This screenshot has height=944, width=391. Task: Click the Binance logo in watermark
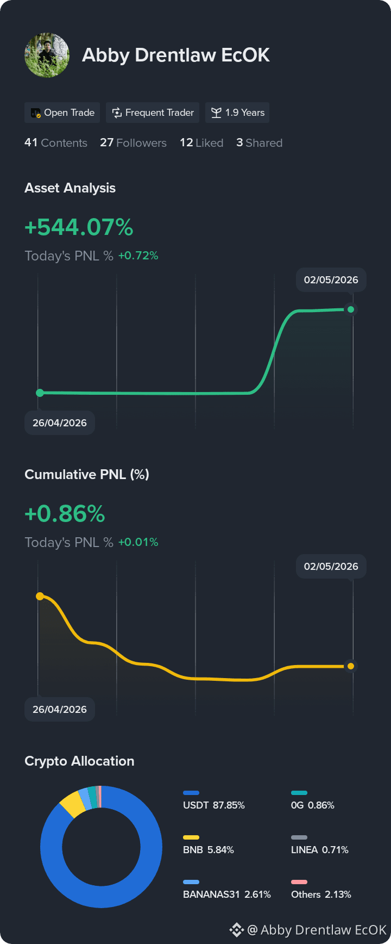click(236, 930)
